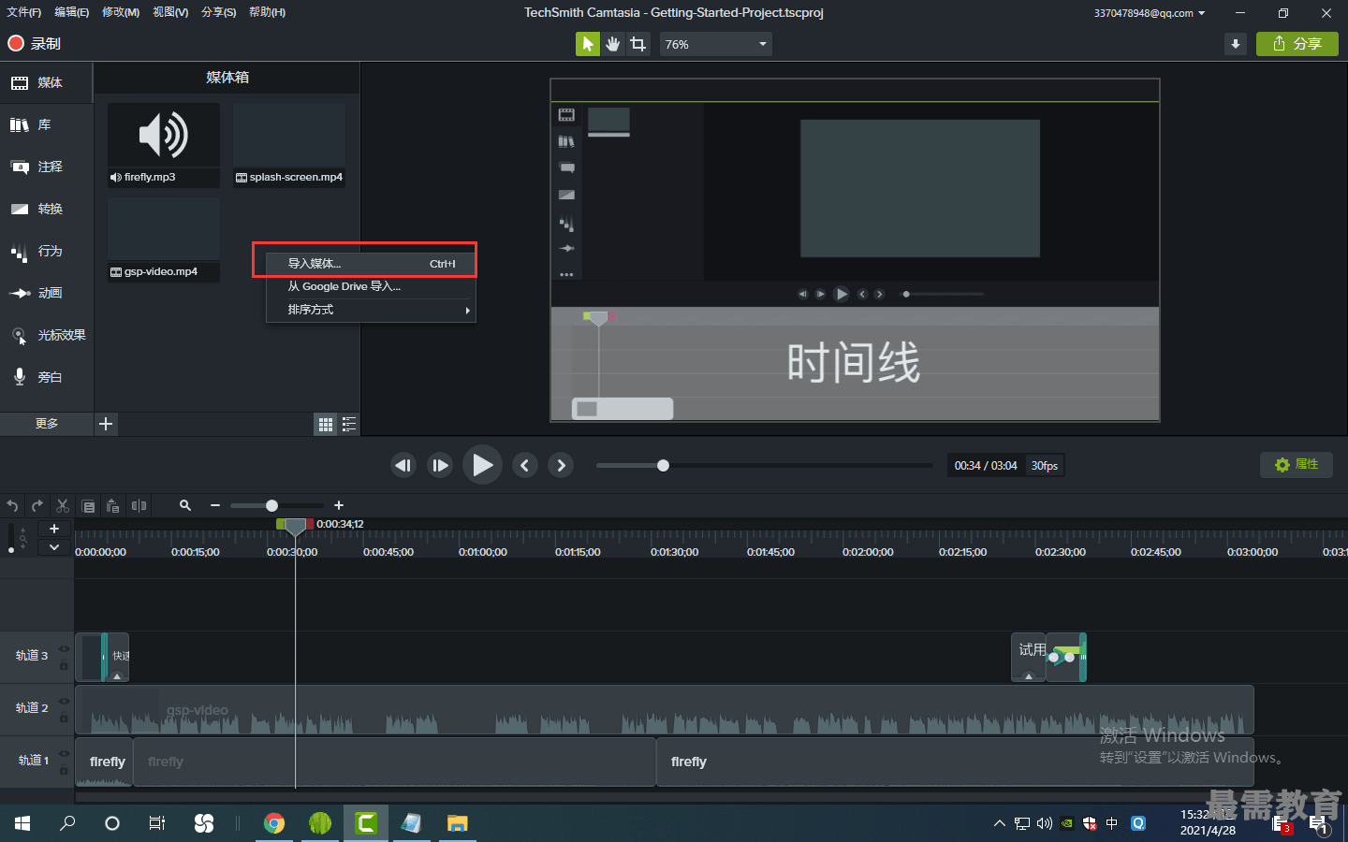This screenshot has height=842, width=1348.
Task: Choose 从 Google Drive 导入... in the context menu
Action: pyautogui.click(x=371, y=286)
